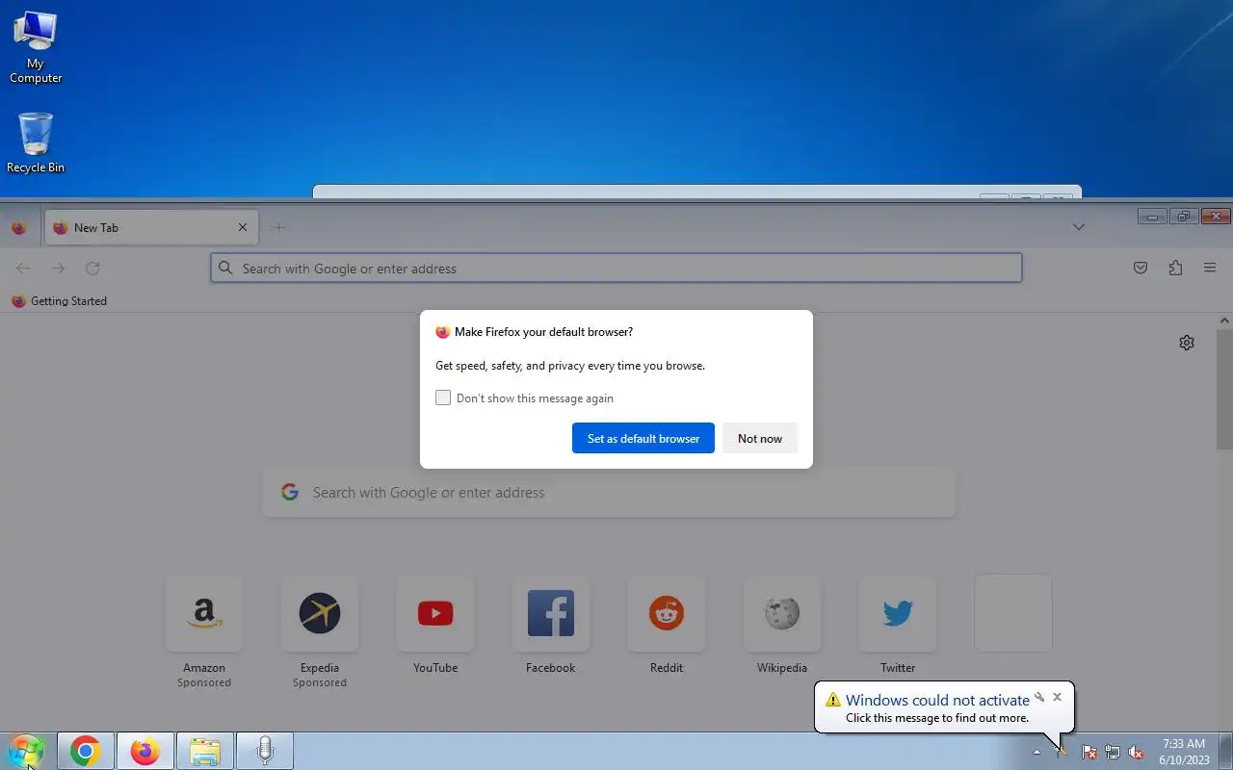Click the Forward arrow in Firefox toolbar
Viewport: 1233px width, 770px height.
coord(58,269)
